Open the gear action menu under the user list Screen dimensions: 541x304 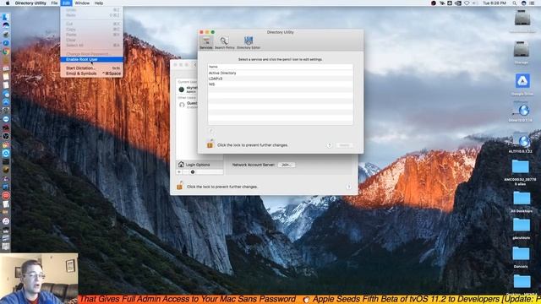point(193,171)
